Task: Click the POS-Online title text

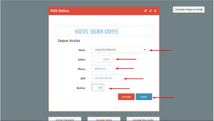Action: 60,11
